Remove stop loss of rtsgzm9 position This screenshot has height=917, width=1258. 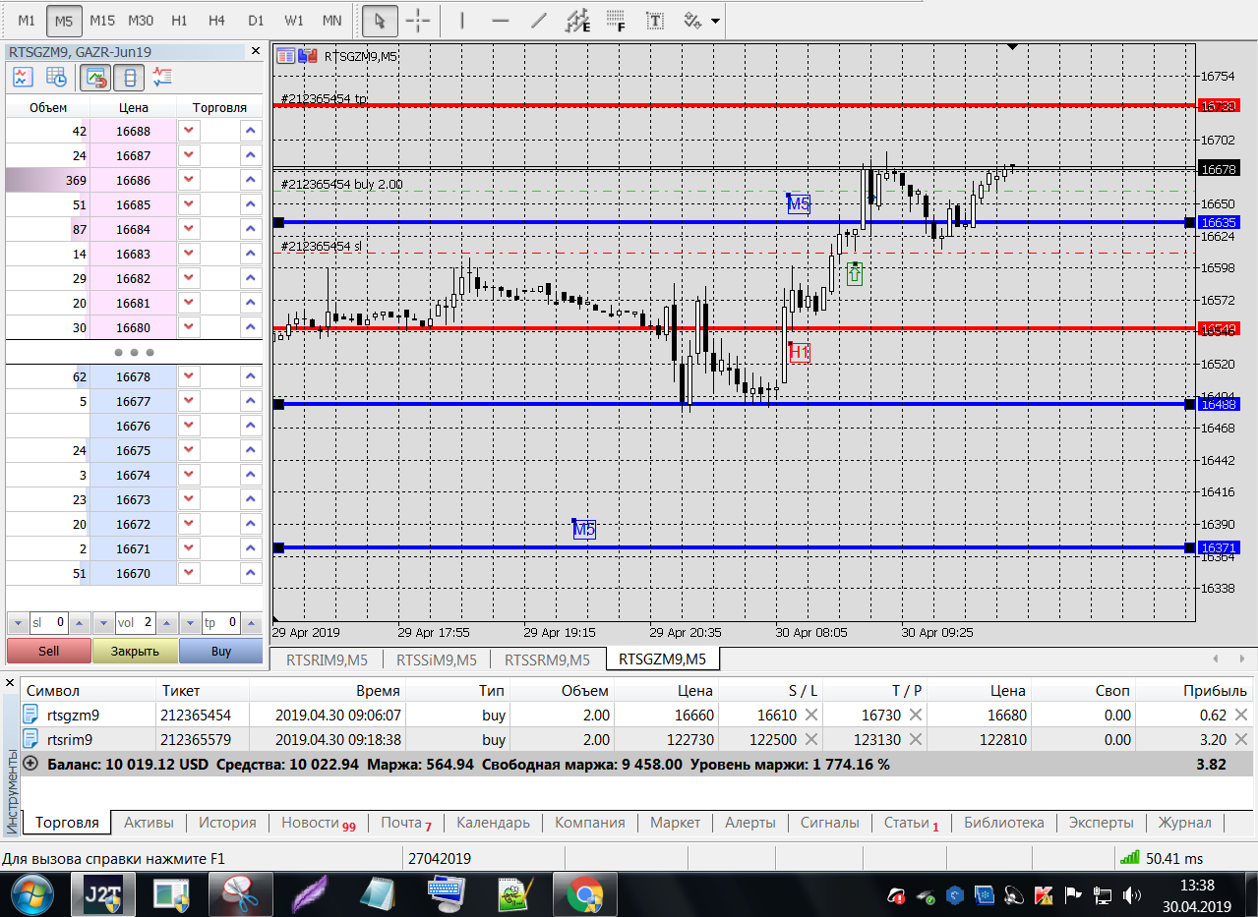(811, 716)
